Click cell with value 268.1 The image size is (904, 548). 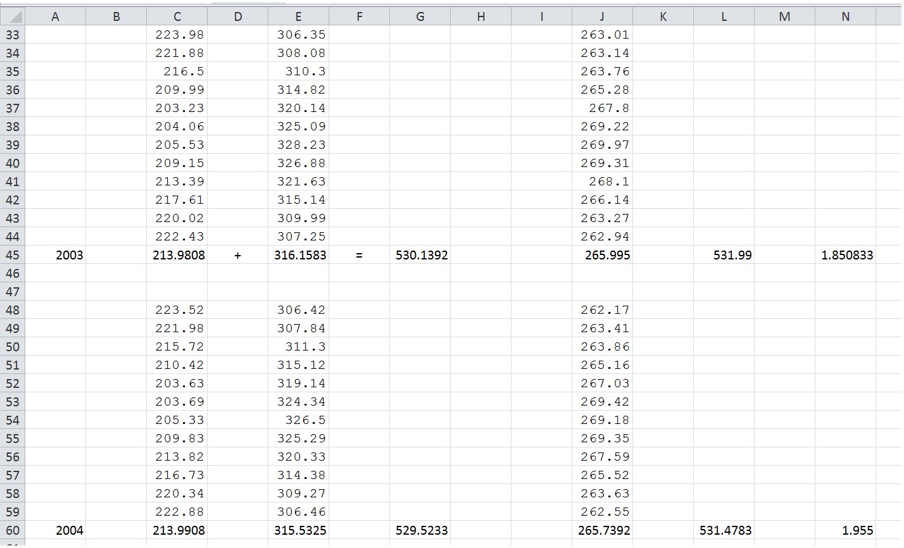coord(602,182)
